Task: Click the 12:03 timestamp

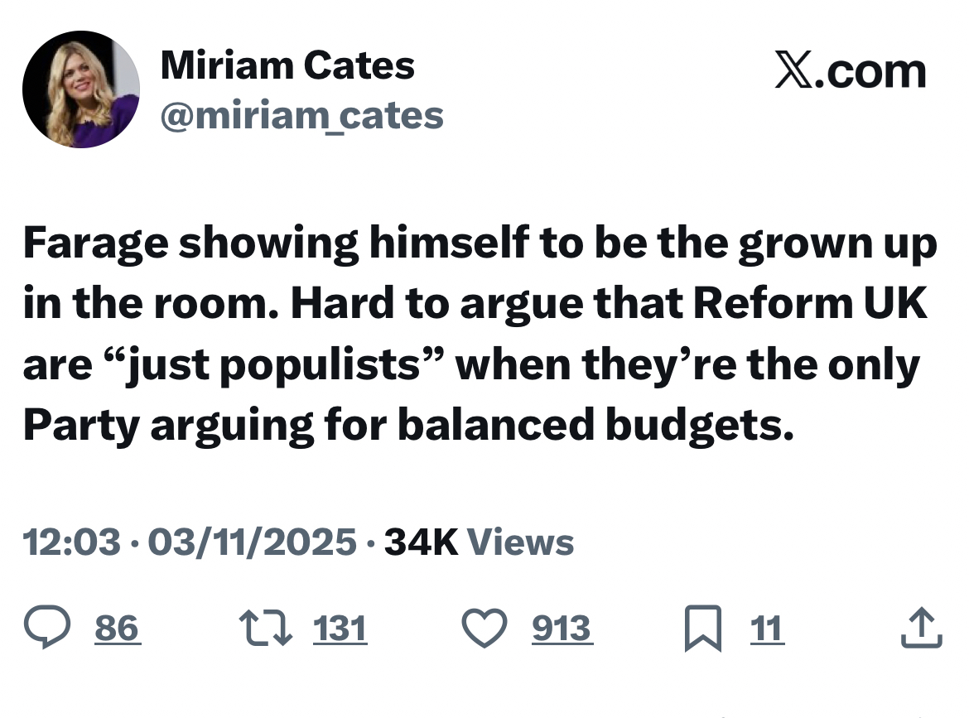Action: click(71, 542)
